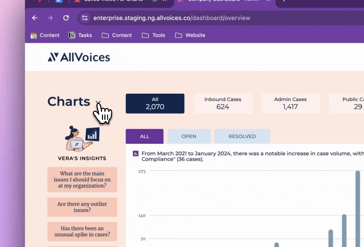Open the Content calendar bookmark

coord(45,35)
